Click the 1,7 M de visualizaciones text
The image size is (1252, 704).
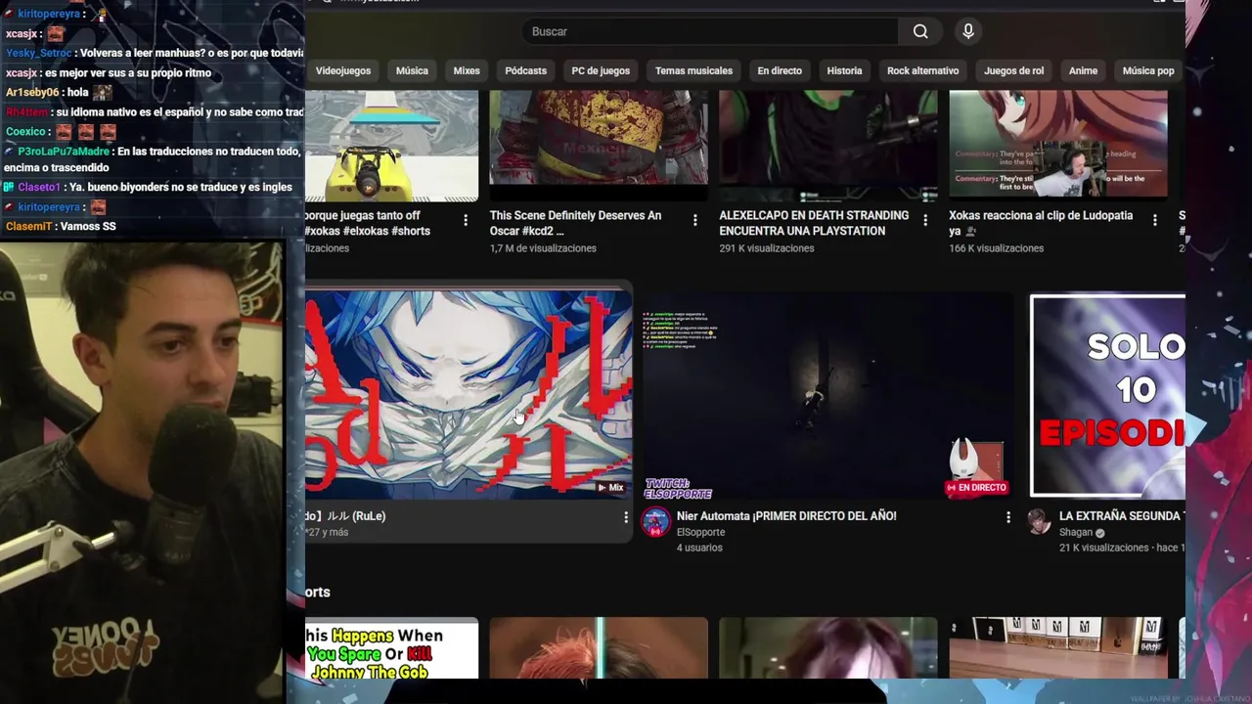[543, 248]
